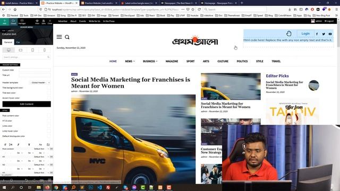Open File Explorer from taskbar
Image resolution: width=340 pixels, height=191 pixels.
click(39, 187)
